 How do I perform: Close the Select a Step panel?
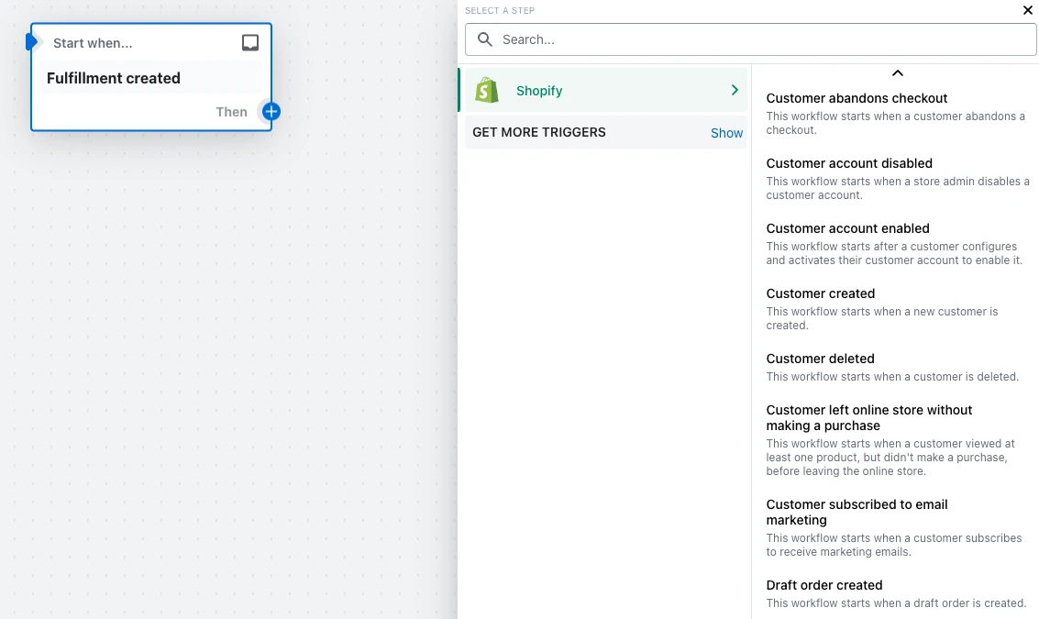click(1027, 11)
